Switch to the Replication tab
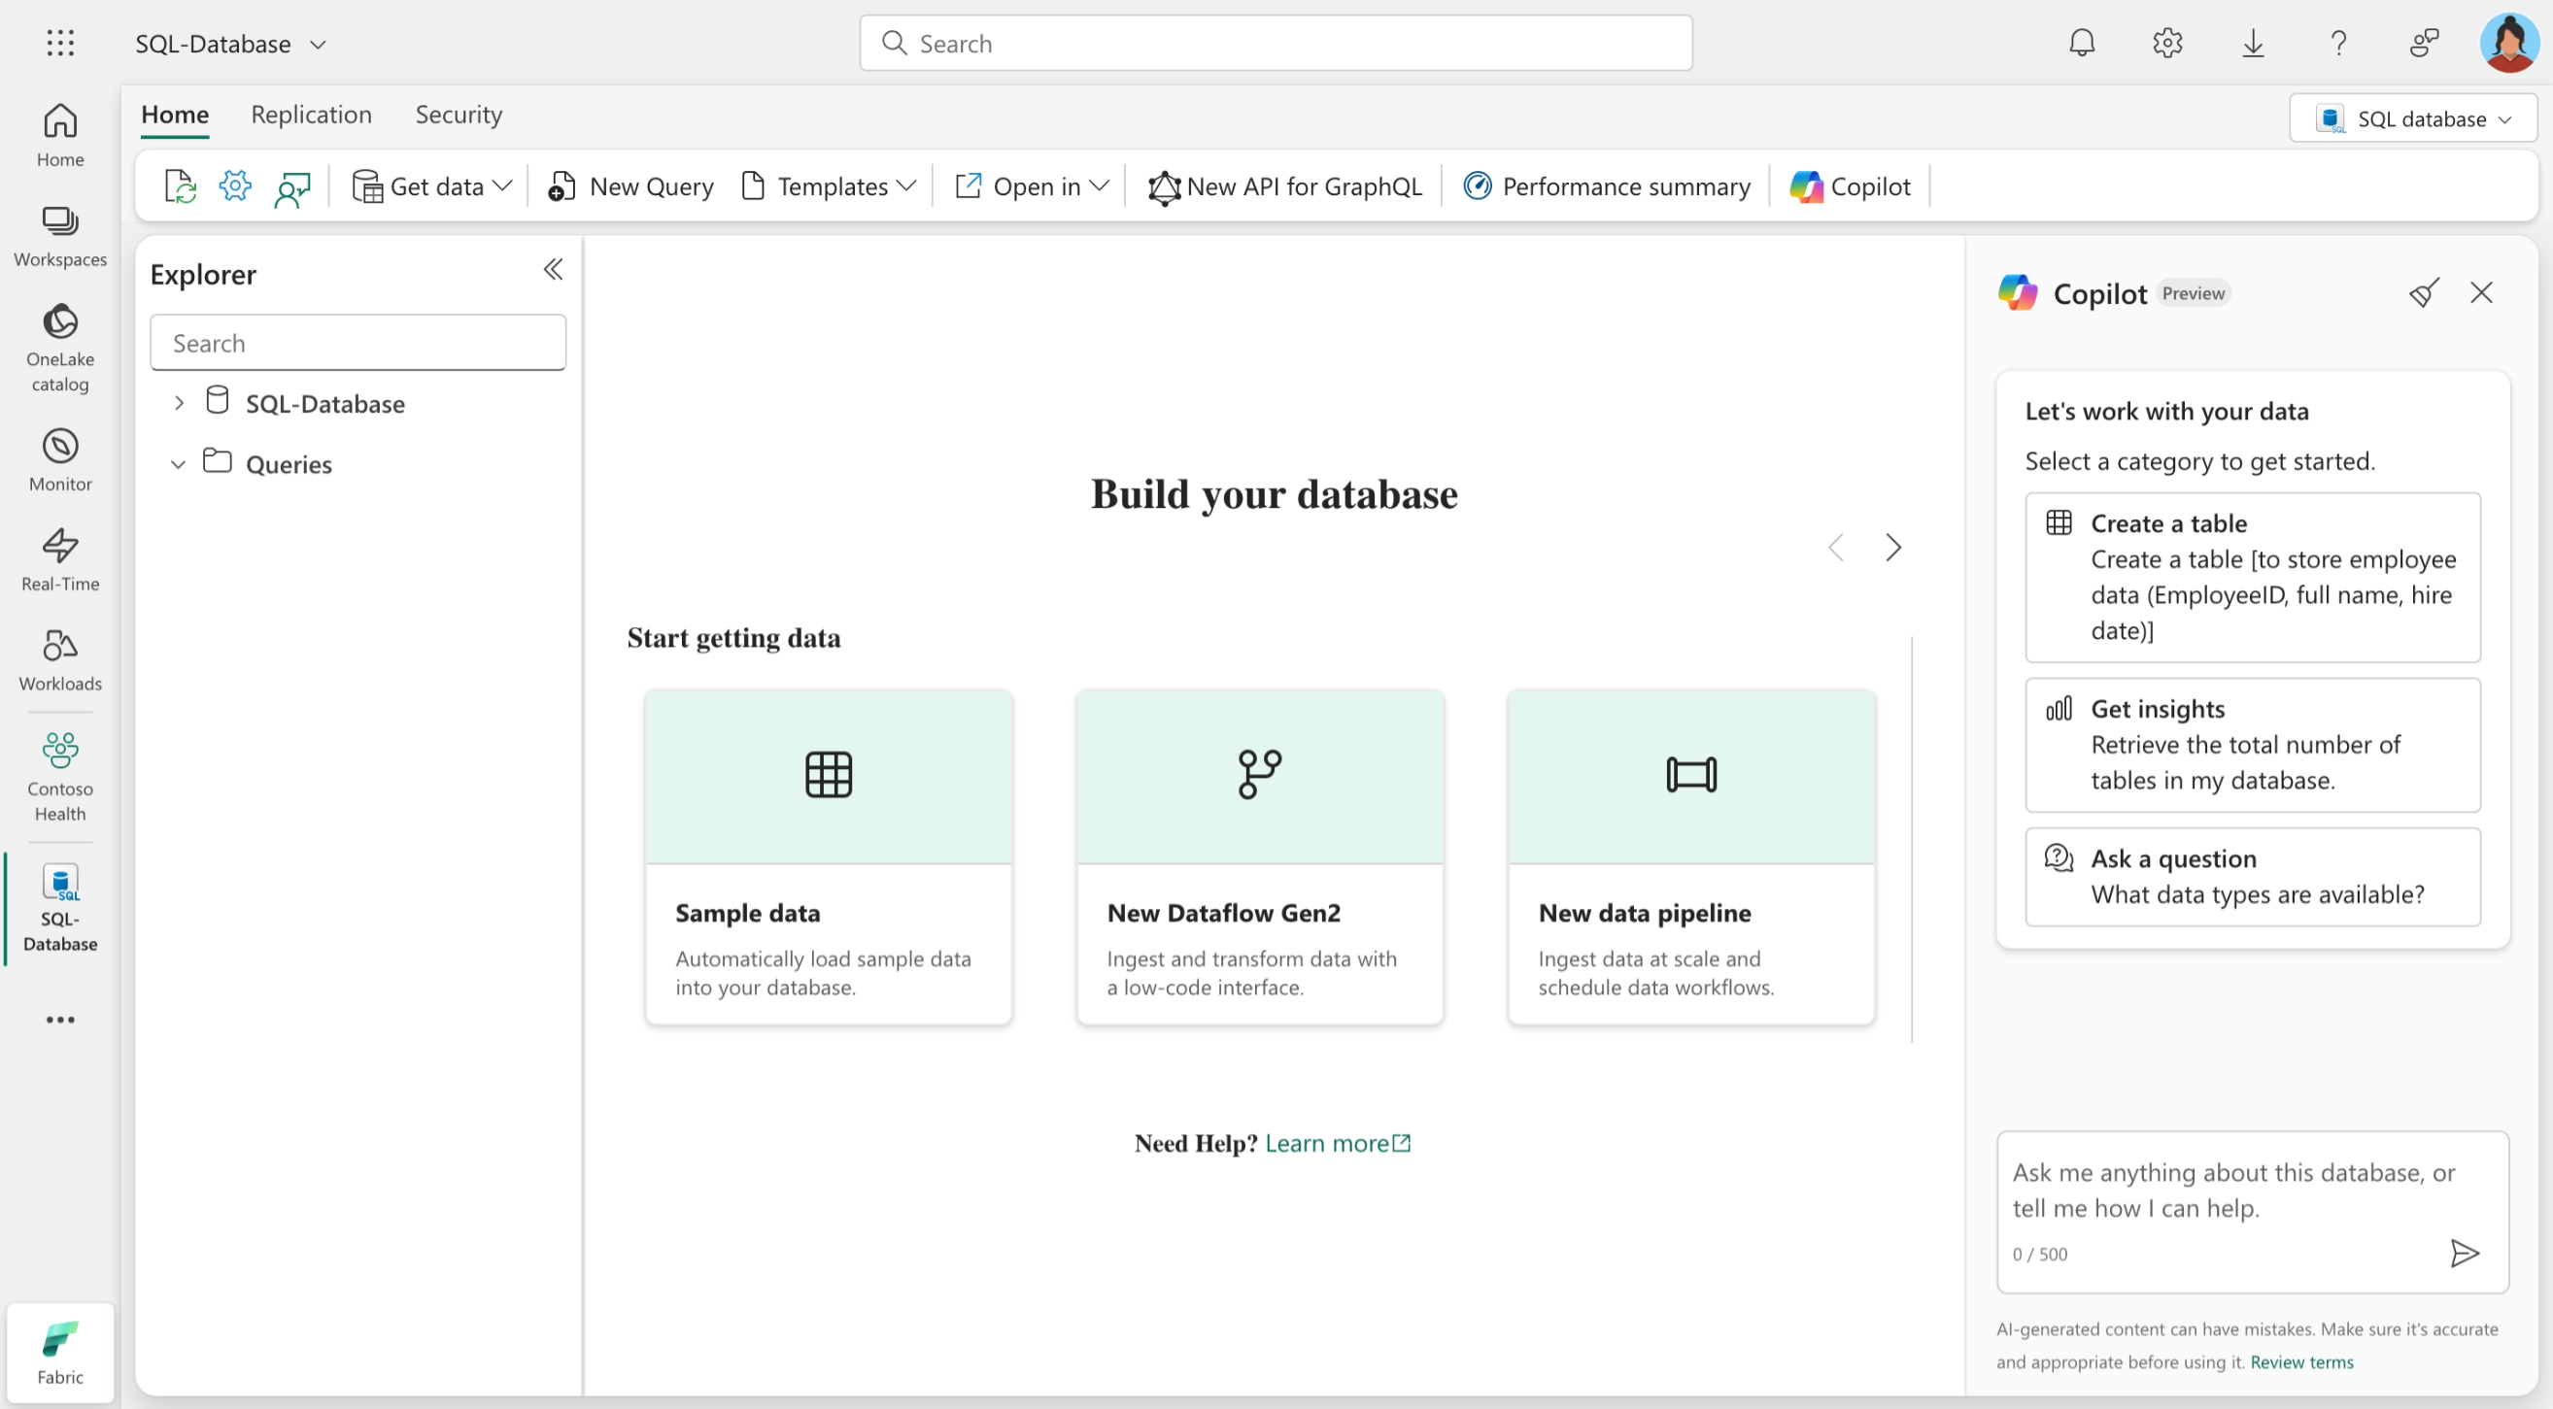 coord(311,115)
